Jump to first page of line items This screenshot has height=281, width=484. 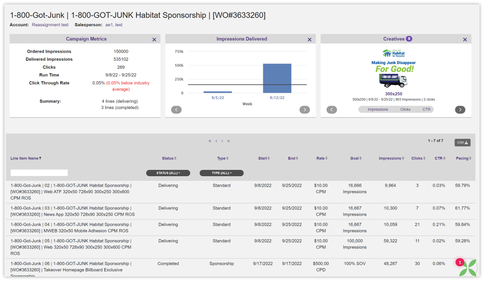pos(210,141)
